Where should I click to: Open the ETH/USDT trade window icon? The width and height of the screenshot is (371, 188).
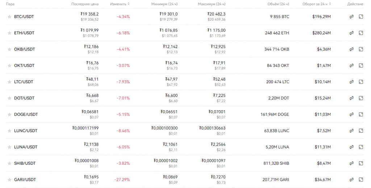360,33
